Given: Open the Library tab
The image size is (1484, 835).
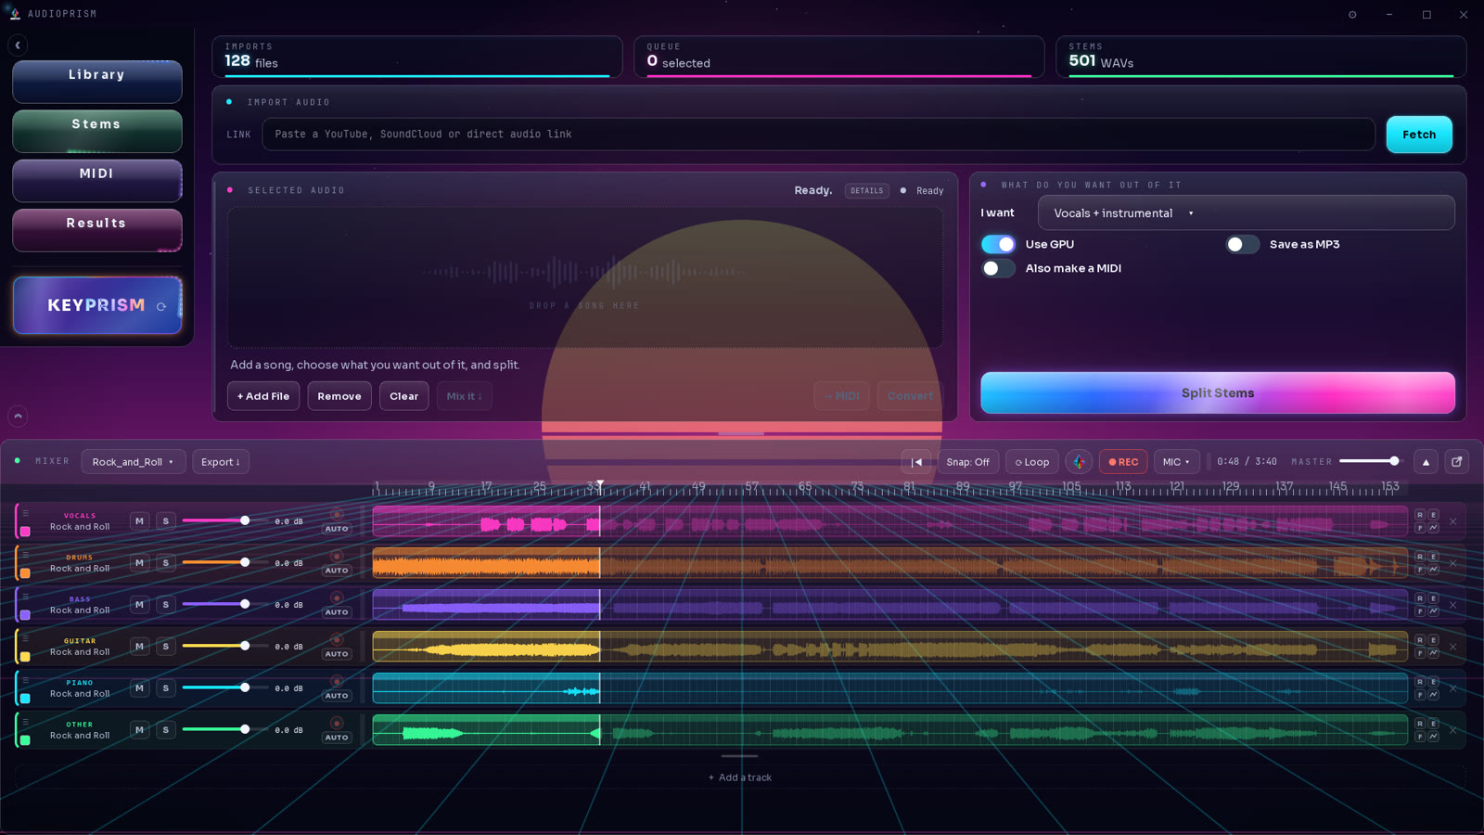Looking at the screenshot, I should click(x=96, y=82).
